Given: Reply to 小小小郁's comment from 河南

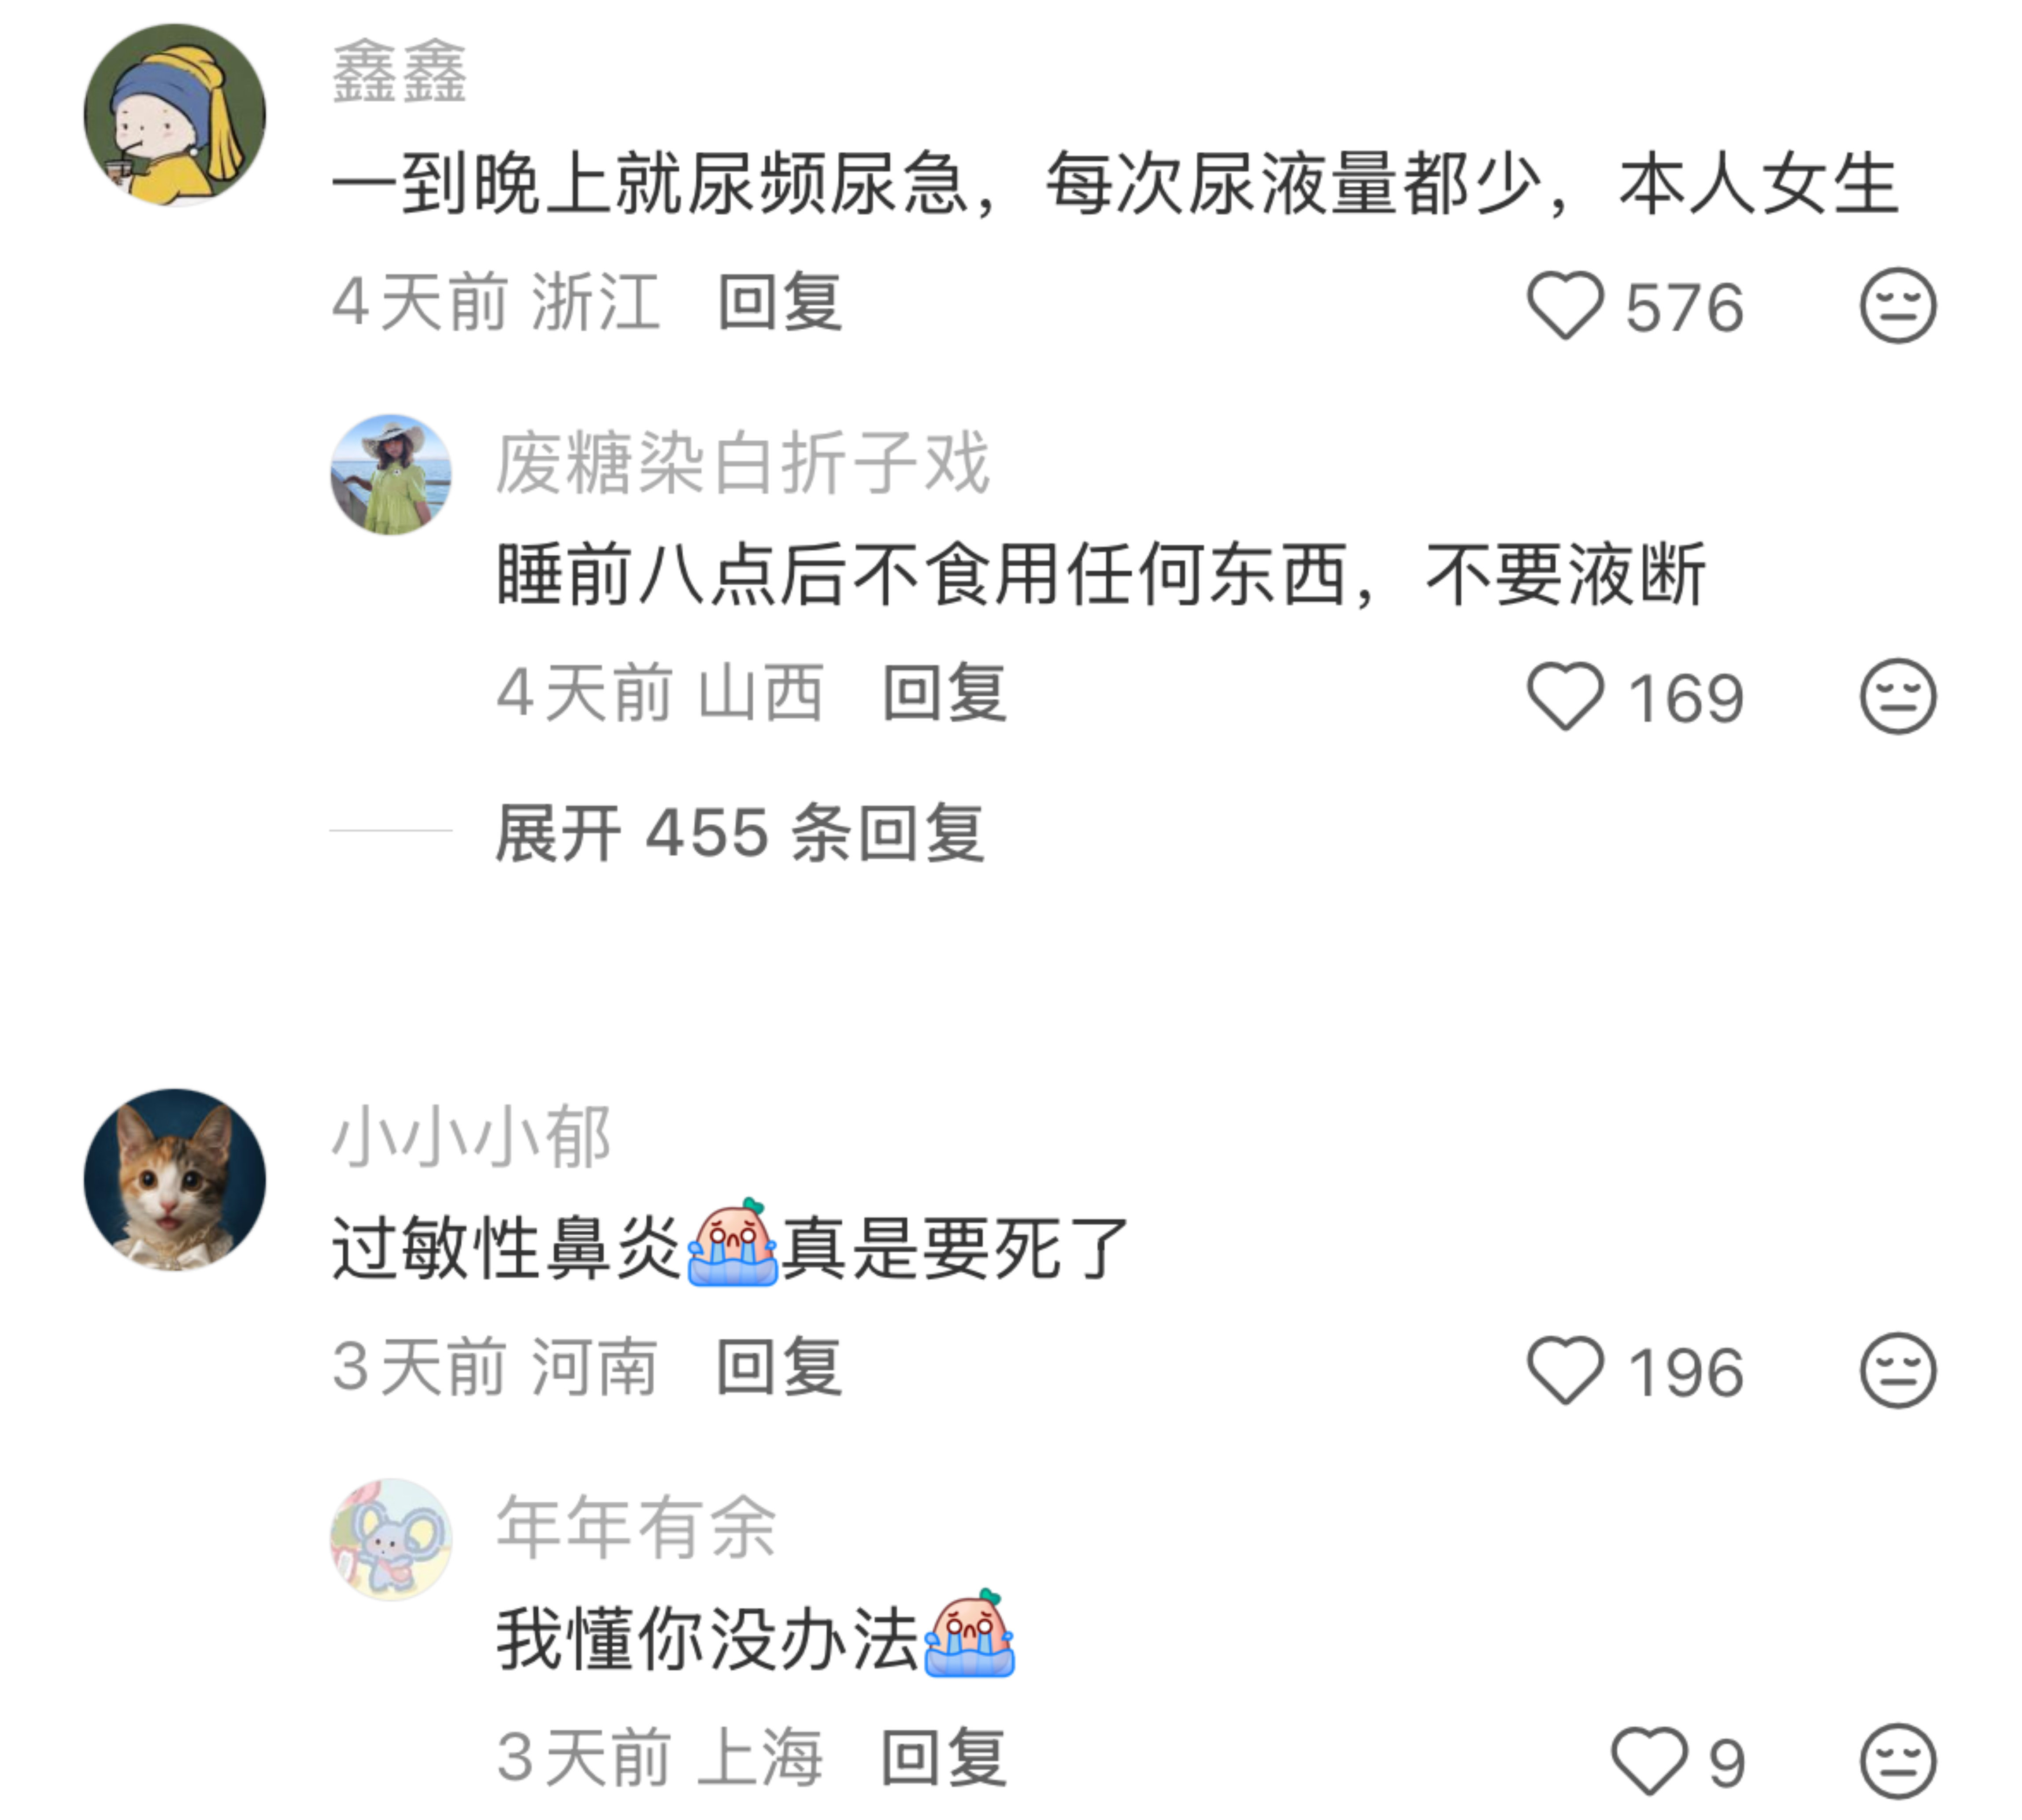Looking at the screenshot, I should [x=779, y=1367].
